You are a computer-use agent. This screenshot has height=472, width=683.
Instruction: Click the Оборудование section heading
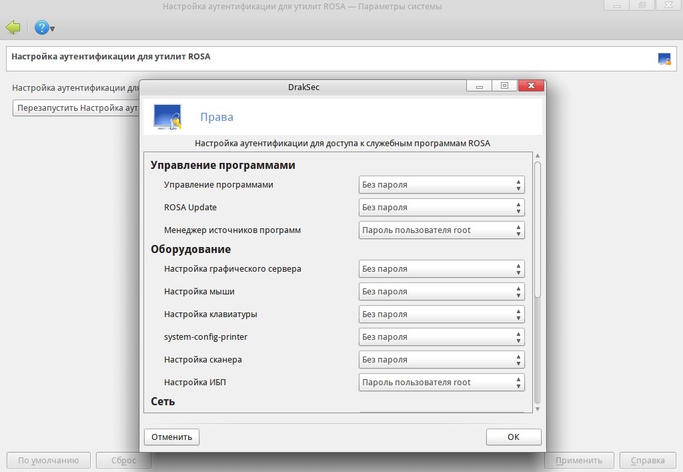click(x=191, y=249)
